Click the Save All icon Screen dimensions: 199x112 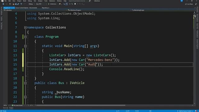[x=18, y=4]
